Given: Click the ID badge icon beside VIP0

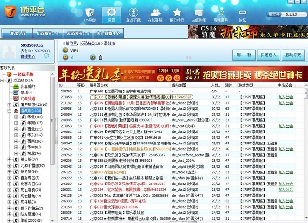Looking at the screenshot, I should [65, 51].
